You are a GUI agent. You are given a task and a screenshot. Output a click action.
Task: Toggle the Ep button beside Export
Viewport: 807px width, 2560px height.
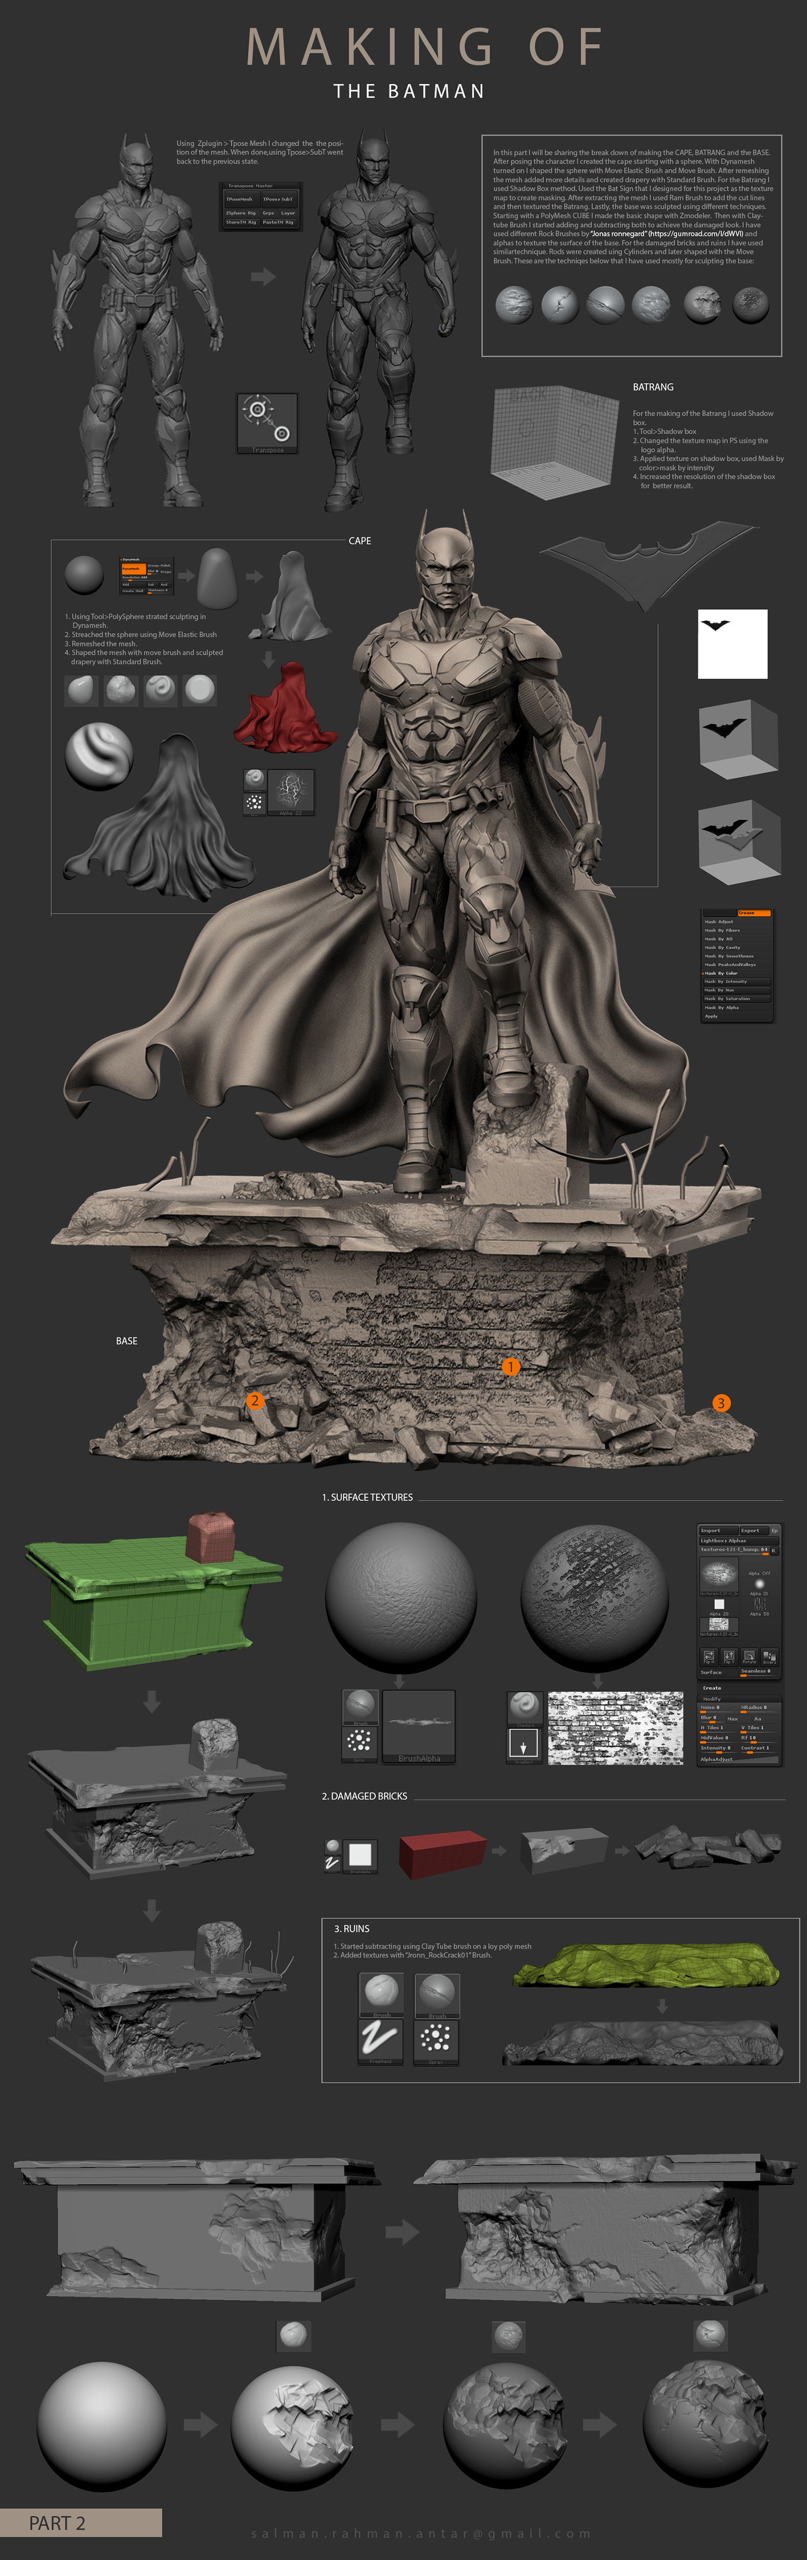click(x=775, y=1531)
